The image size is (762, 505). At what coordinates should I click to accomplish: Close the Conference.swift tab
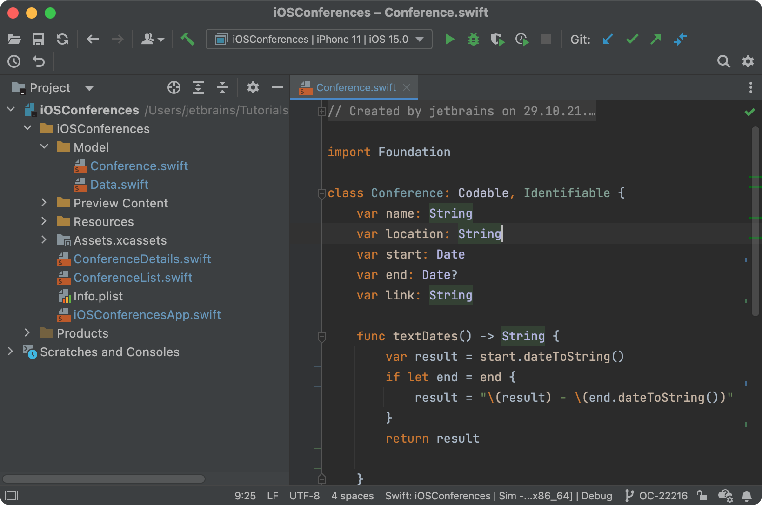pyautogui.click(x=407, y=87)
